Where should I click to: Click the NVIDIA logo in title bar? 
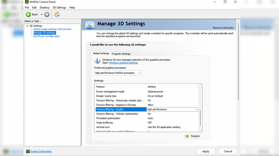27,2
